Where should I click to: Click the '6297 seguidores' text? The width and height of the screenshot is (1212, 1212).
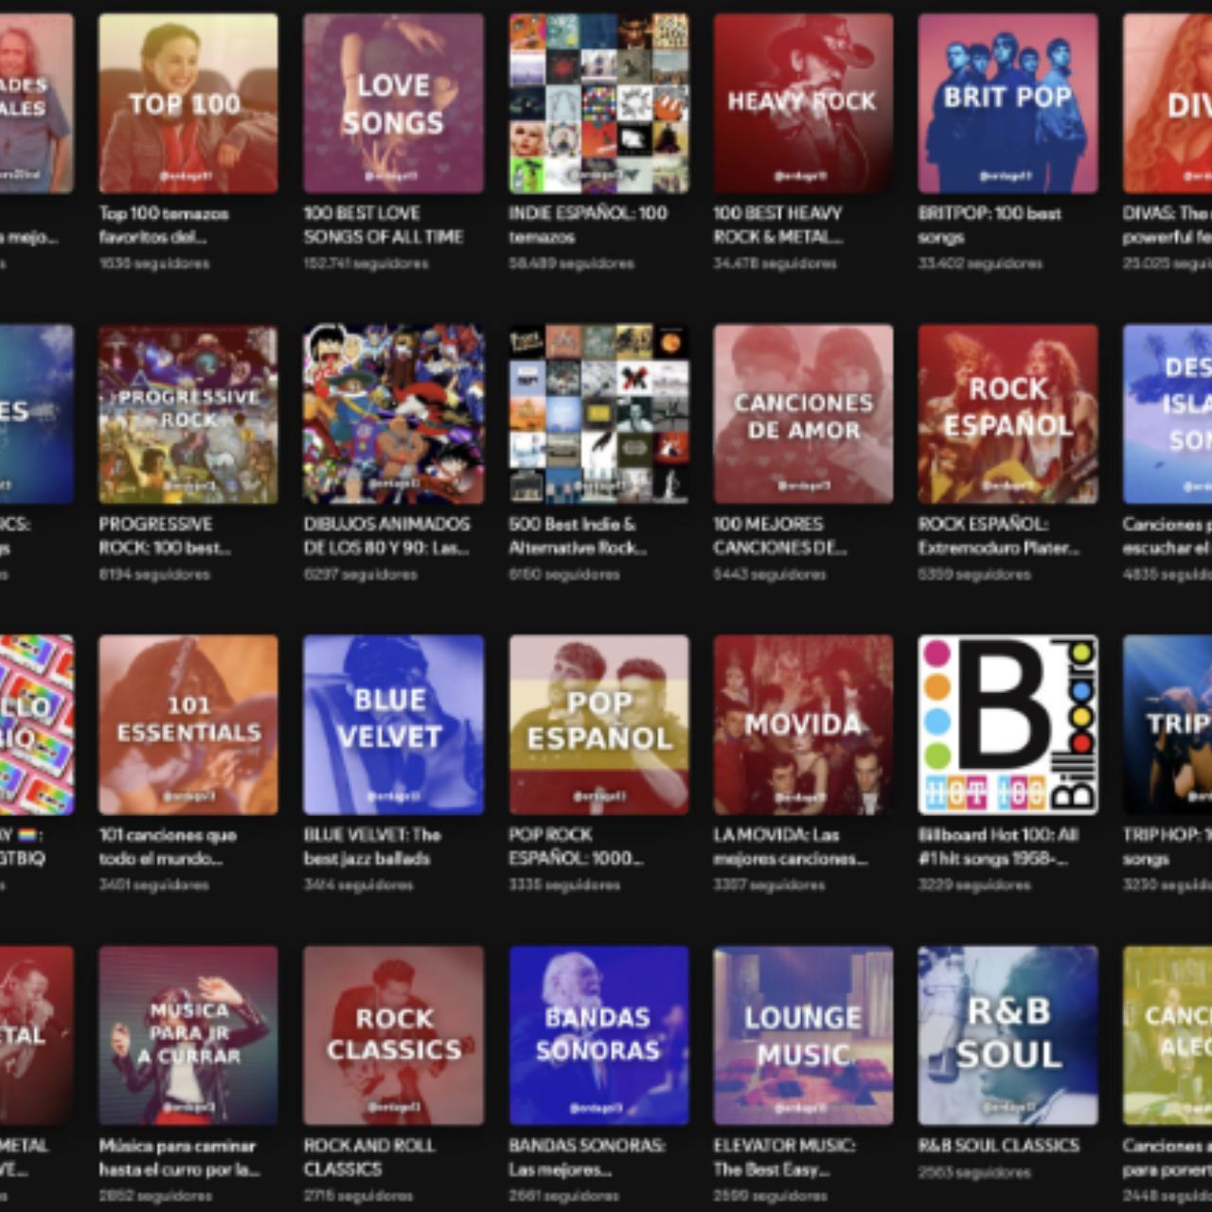click(360, 574)
